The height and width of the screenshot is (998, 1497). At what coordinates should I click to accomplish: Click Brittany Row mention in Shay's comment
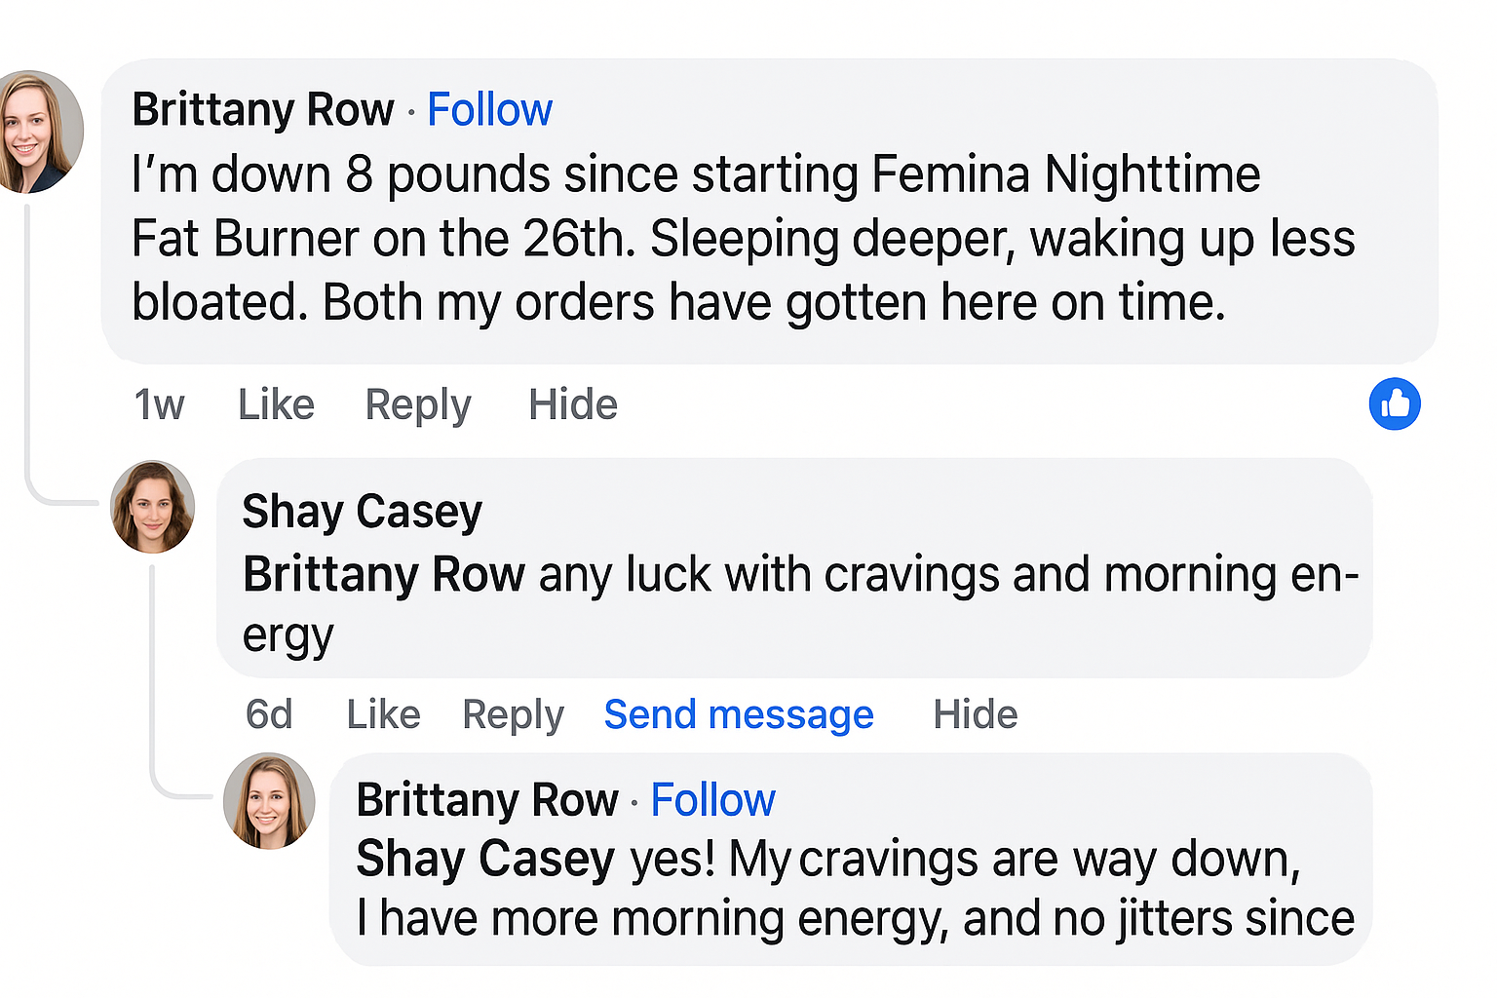[x=384, y=574]
